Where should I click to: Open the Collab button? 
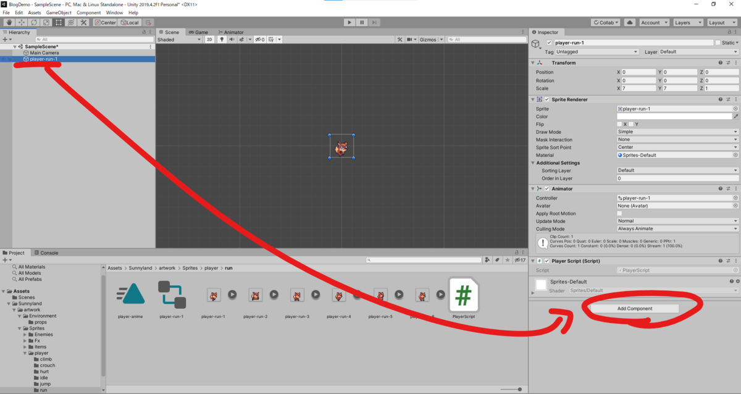pyautogui.click(x=605, y=22)
